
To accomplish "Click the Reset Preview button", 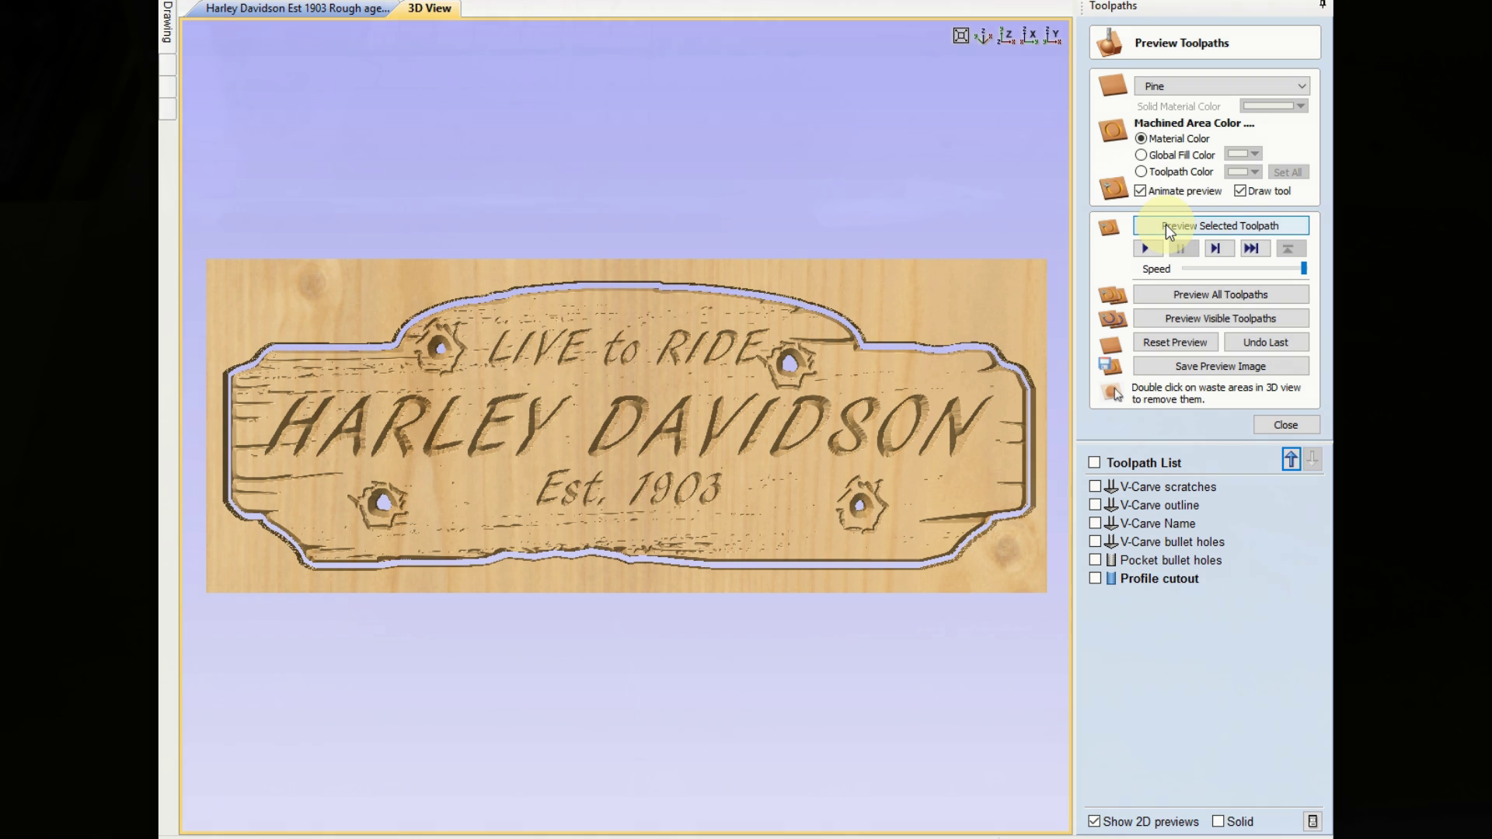I will (1175, 343).
